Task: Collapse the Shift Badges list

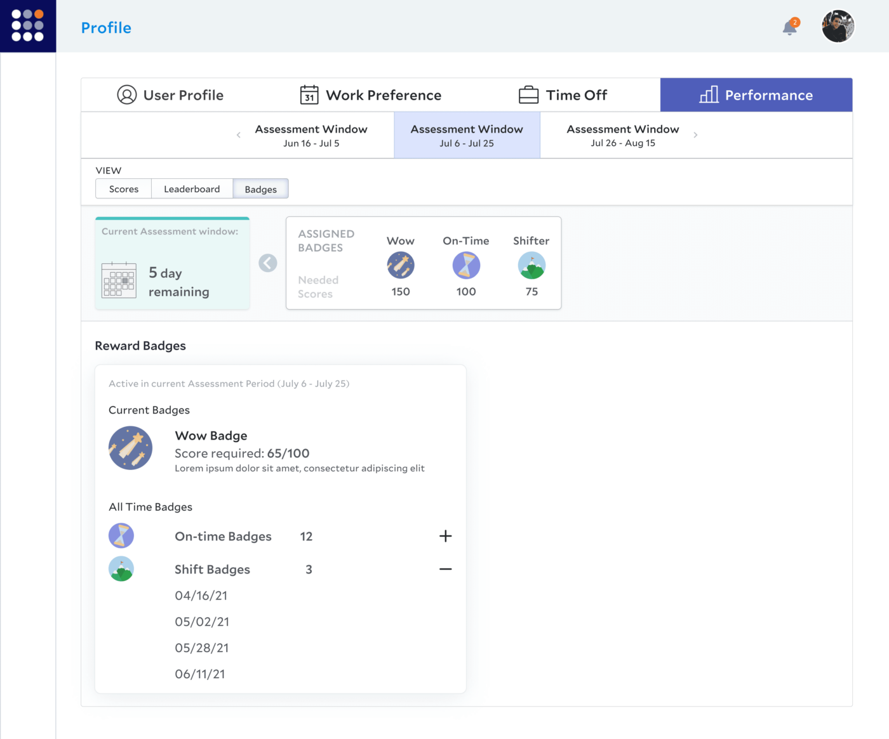Action: point(446,569)
